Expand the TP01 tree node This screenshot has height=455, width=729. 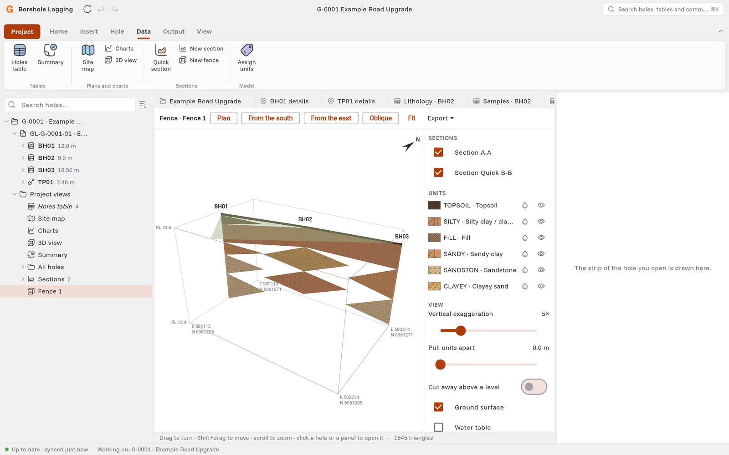coord(23,182)
